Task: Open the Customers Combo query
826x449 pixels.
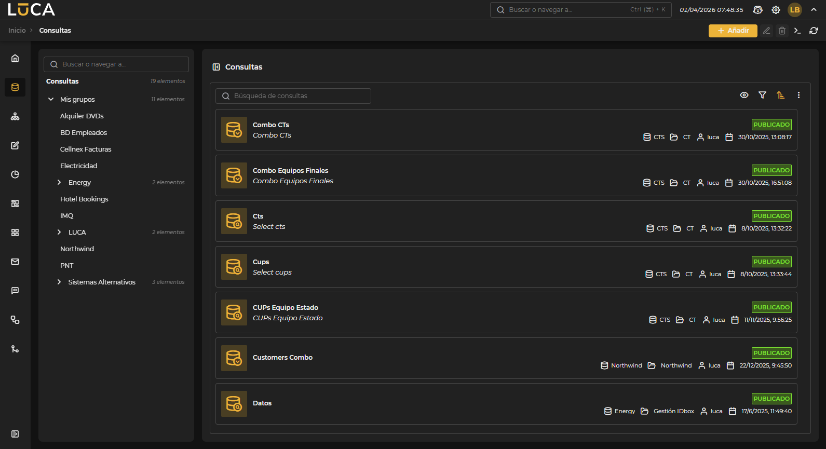Action: 506,358
